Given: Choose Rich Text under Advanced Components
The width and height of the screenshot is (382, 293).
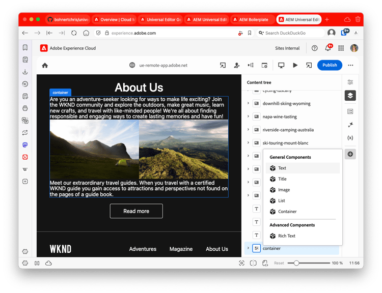Looking at the screenshot, I should tap(287, 236).
